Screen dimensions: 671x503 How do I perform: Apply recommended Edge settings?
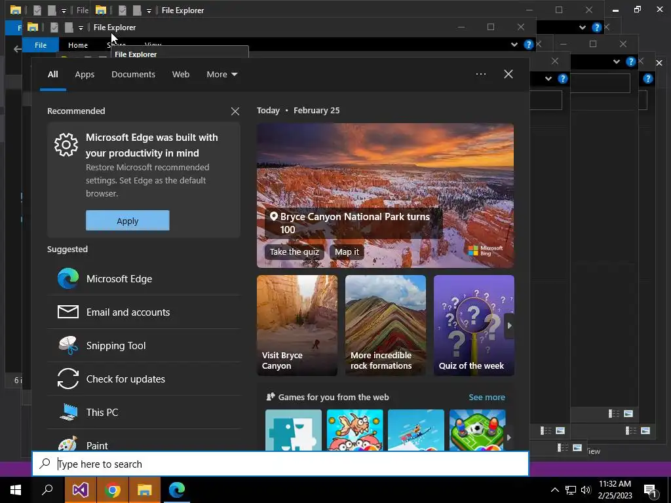(128, 221)
